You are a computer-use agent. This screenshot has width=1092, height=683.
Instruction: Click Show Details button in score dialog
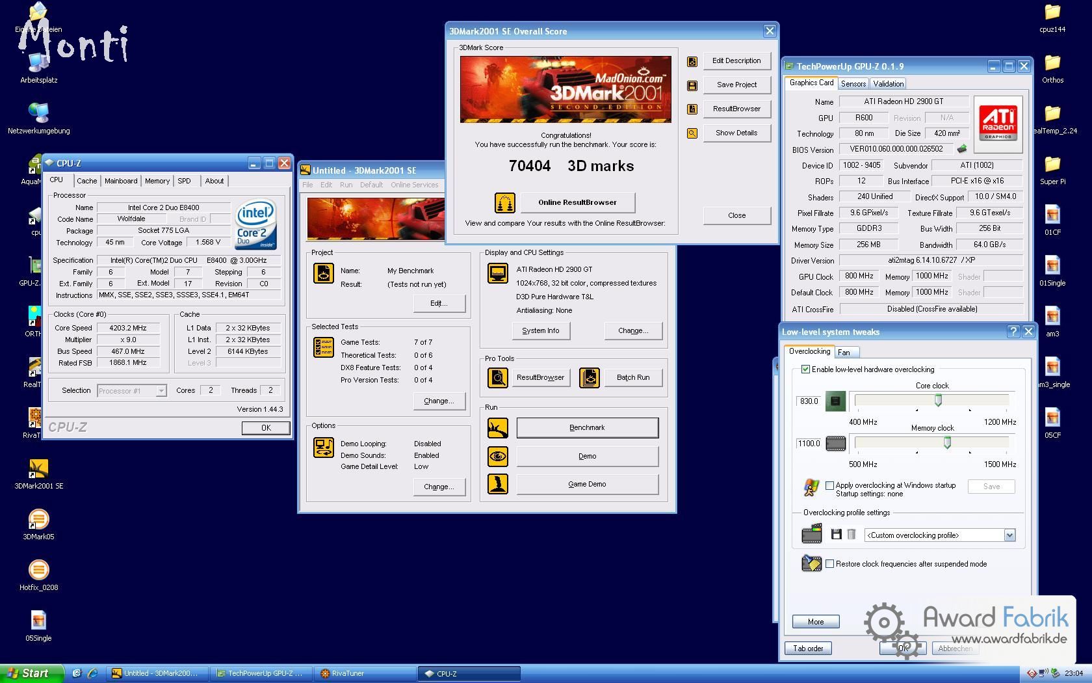(736, 133)
